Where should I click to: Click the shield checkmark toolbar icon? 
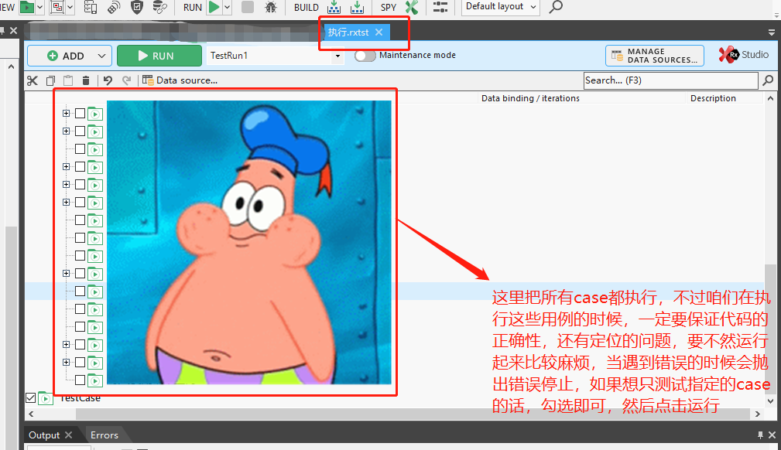pos(136,7)
